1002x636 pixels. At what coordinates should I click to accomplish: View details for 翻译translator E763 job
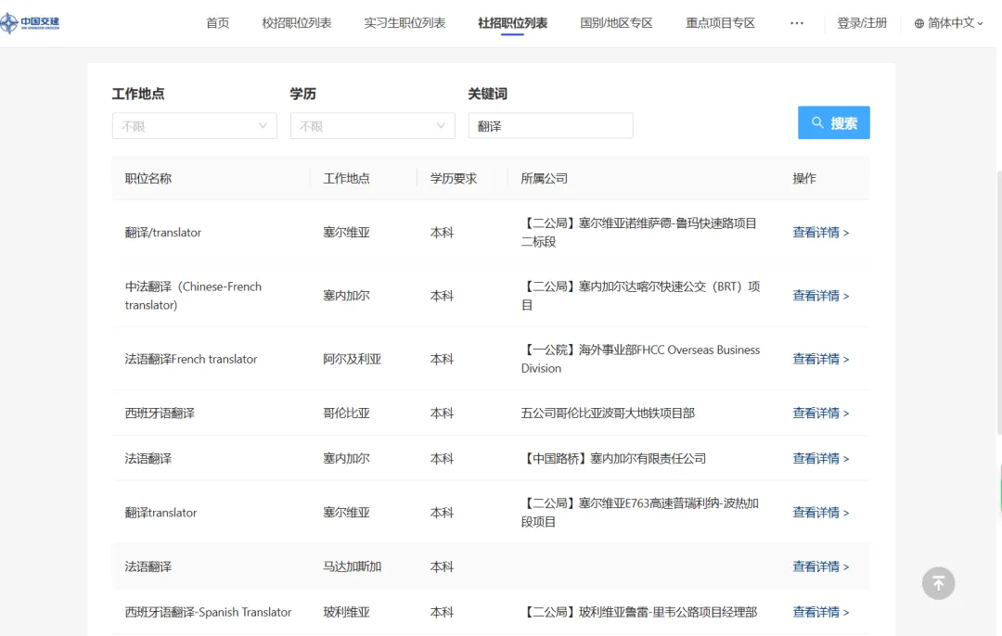820,513
